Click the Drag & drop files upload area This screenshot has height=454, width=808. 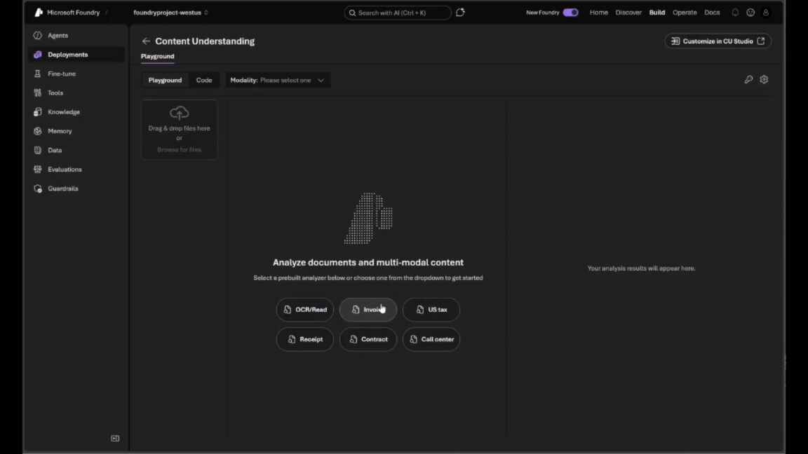(x=180, y=130)
